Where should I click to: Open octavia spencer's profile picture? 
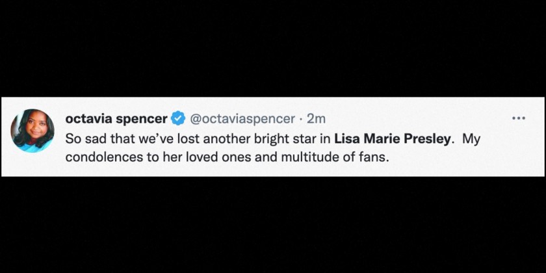(32, 131)
